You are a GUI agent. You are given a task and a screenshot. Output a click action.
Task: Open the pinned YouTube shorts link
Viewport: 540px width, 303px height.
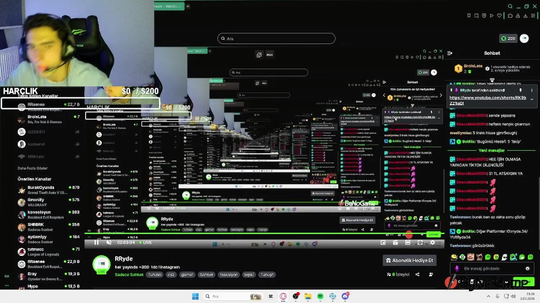click(488, 100)
